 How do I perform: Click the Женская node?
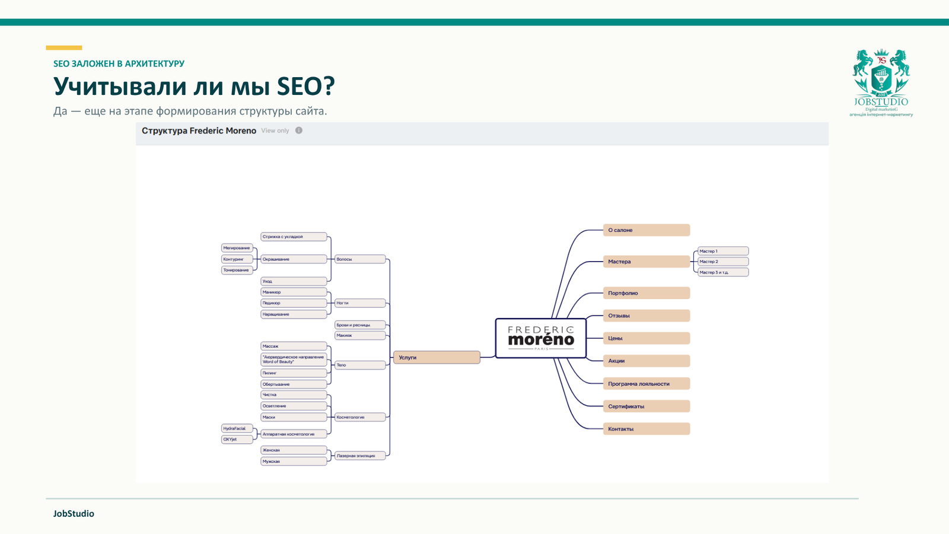pyautogui.click(x=294, y=450)
